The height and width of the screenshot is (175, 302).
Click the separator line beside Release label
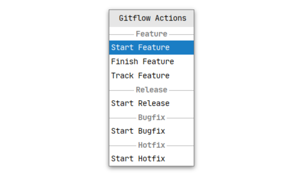tap(122, 90)
